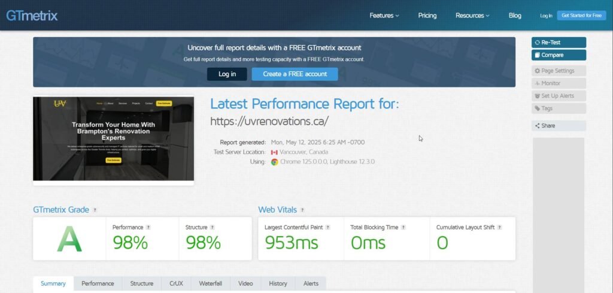Click the Performance score help icon
Image resolution: width=613 pixels, height=293 pixels.
click(148, 227)
